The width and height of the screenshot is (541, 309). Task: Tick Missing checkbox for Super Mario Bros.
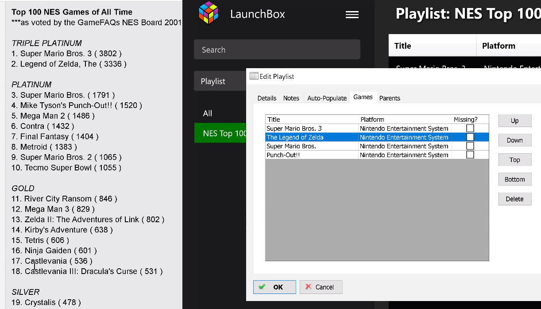coord(470,146)
